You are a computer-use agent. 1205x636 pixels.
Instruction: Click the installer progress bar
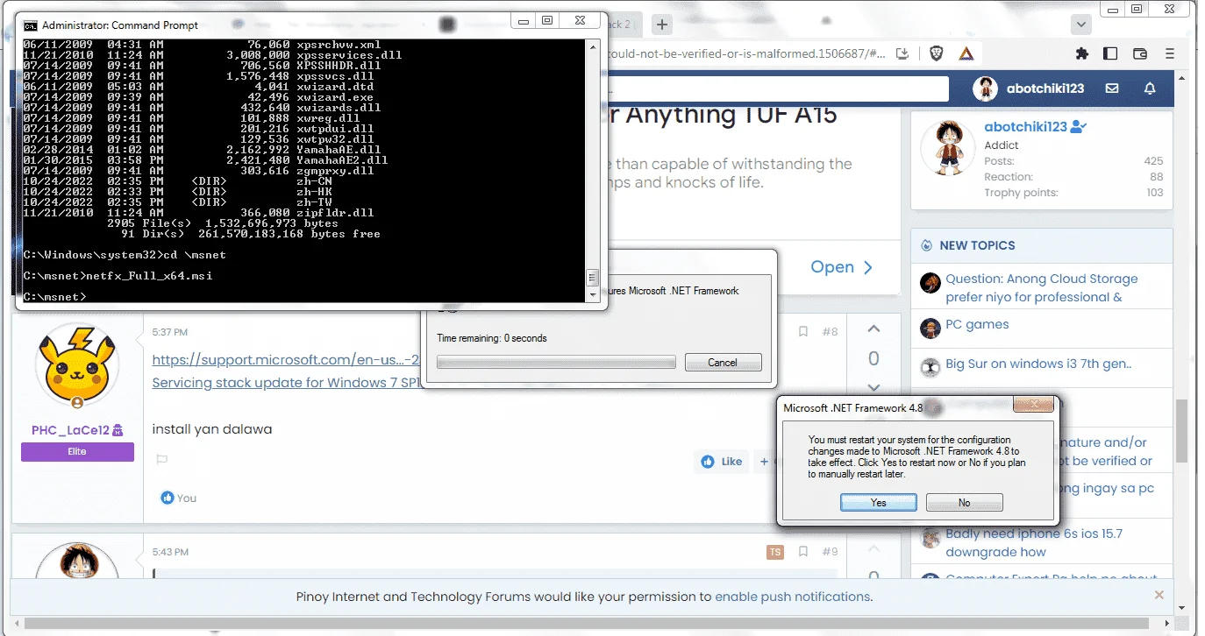pyautogui.click(x=557, y=362)
